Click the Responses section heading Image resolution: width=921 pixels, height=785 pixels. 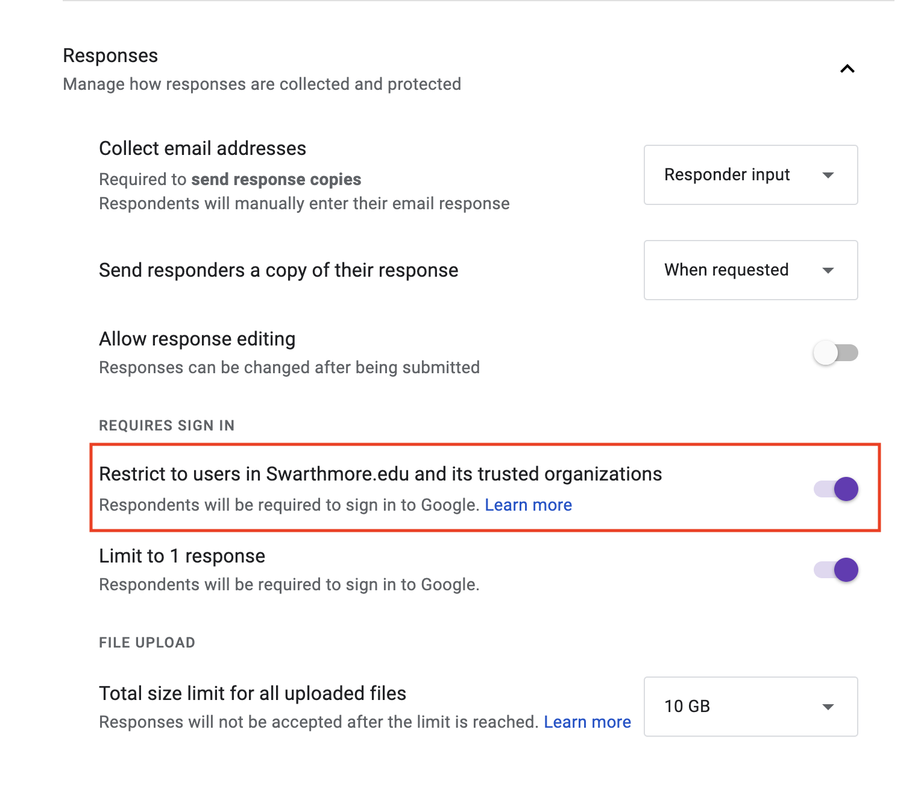(x=110, y=55)
